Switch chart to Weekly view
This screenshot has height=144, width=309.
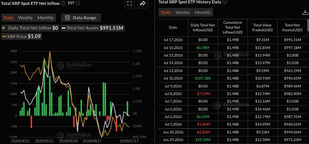[x=25, y=18]
